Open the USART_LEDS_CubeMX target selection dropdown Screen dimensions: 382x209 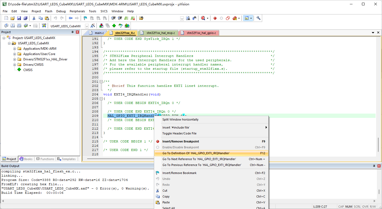(87, 26)
